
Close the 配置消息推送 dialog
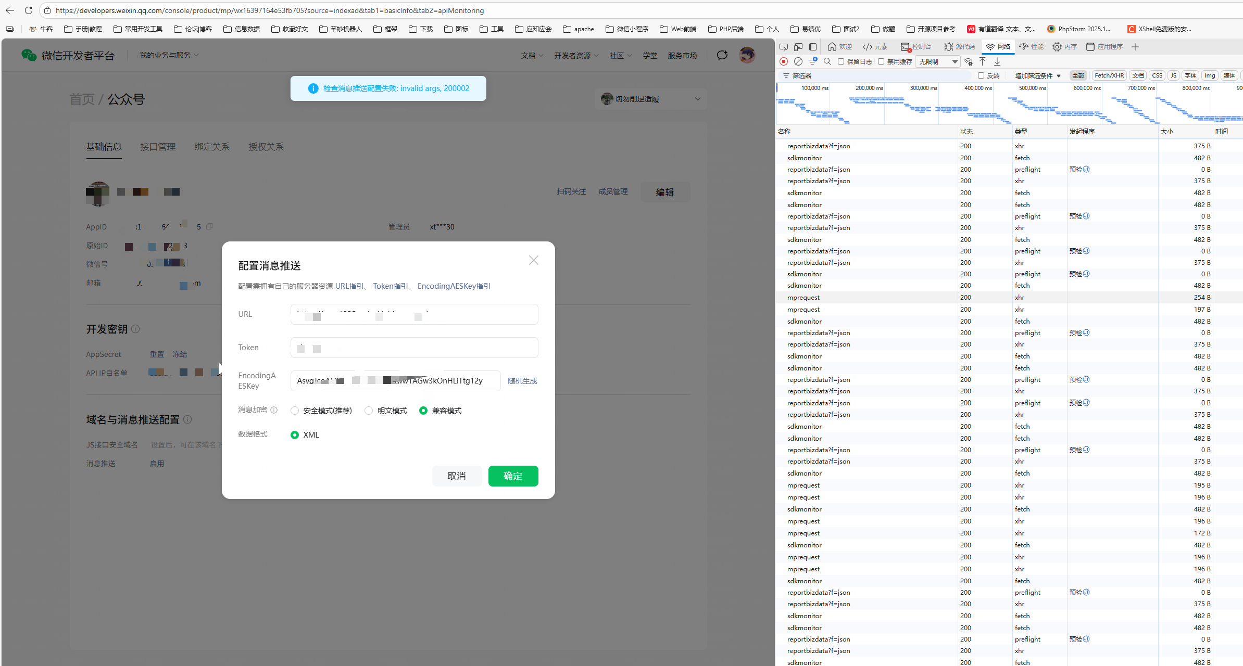click(533, 260)
